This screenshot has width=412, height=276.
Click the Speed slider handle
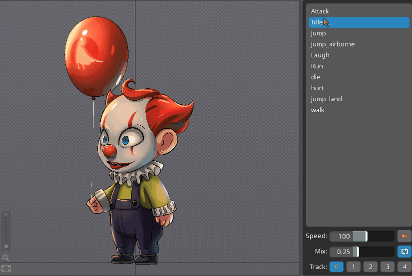[366, 237]
